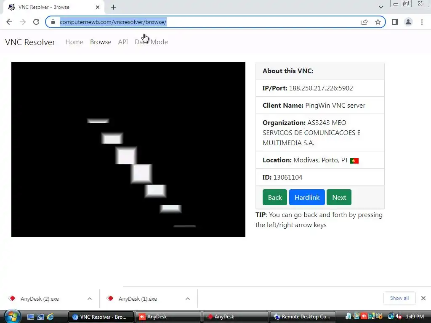Expand the tab search chevron
Screen dimensions: 431x323
380,7
